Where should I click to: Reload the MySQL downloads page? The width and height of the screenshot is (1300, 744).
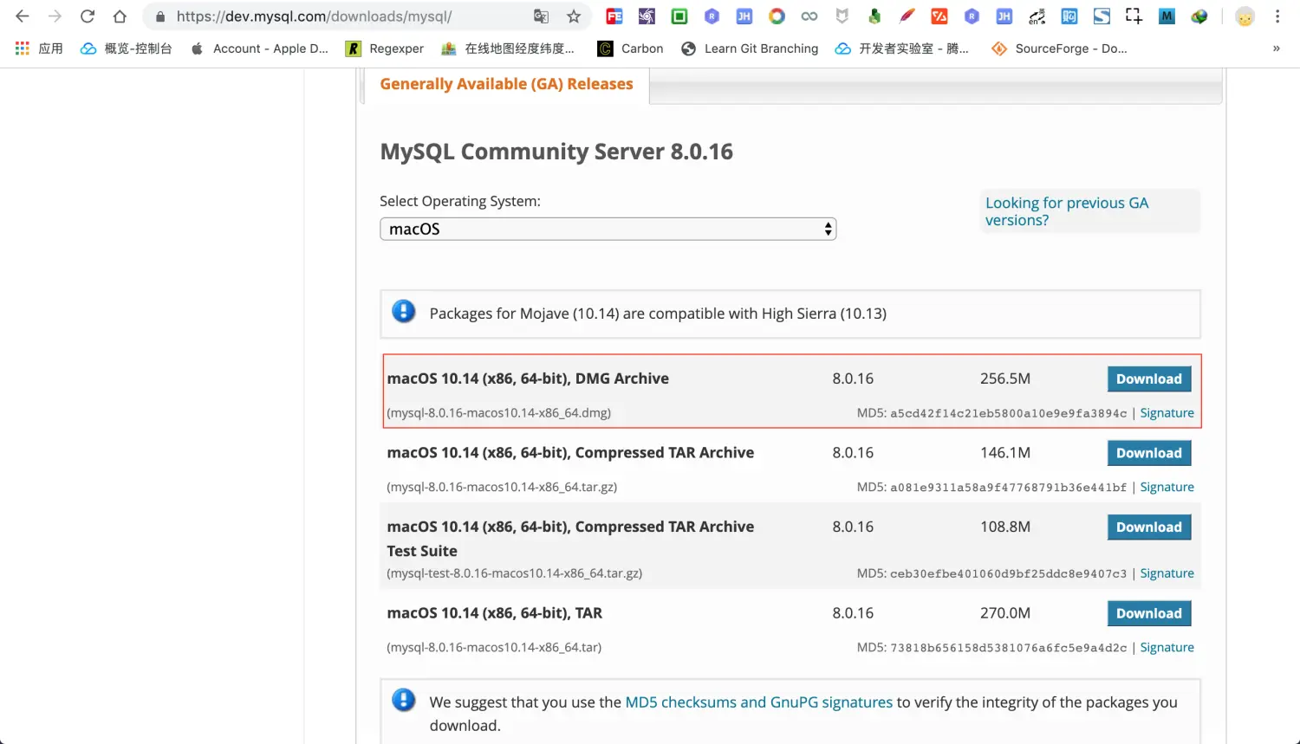pyautogui.click(x=88, y=16)
